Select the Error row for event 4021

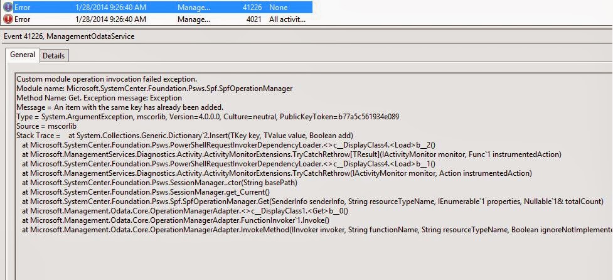pyautogui.click(x=156, y=19)
